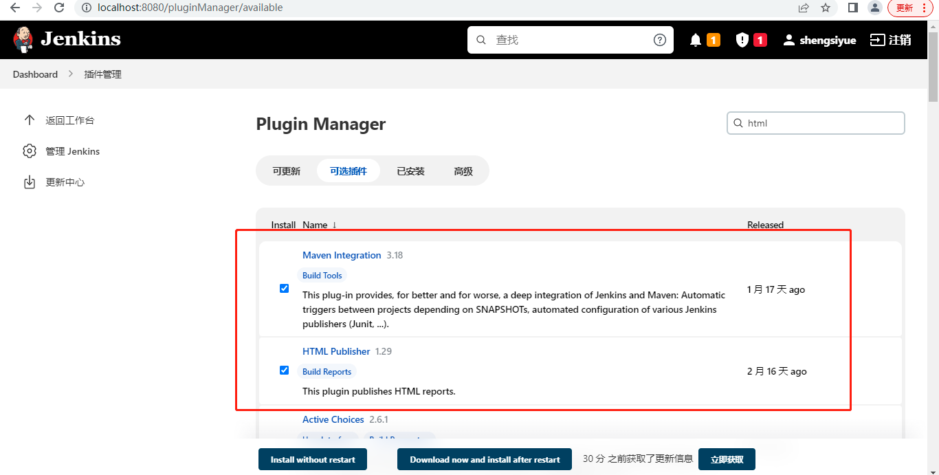Click the red 更新 browser update button
This screenshot has height=475, width=939.
tap(911, 8)
